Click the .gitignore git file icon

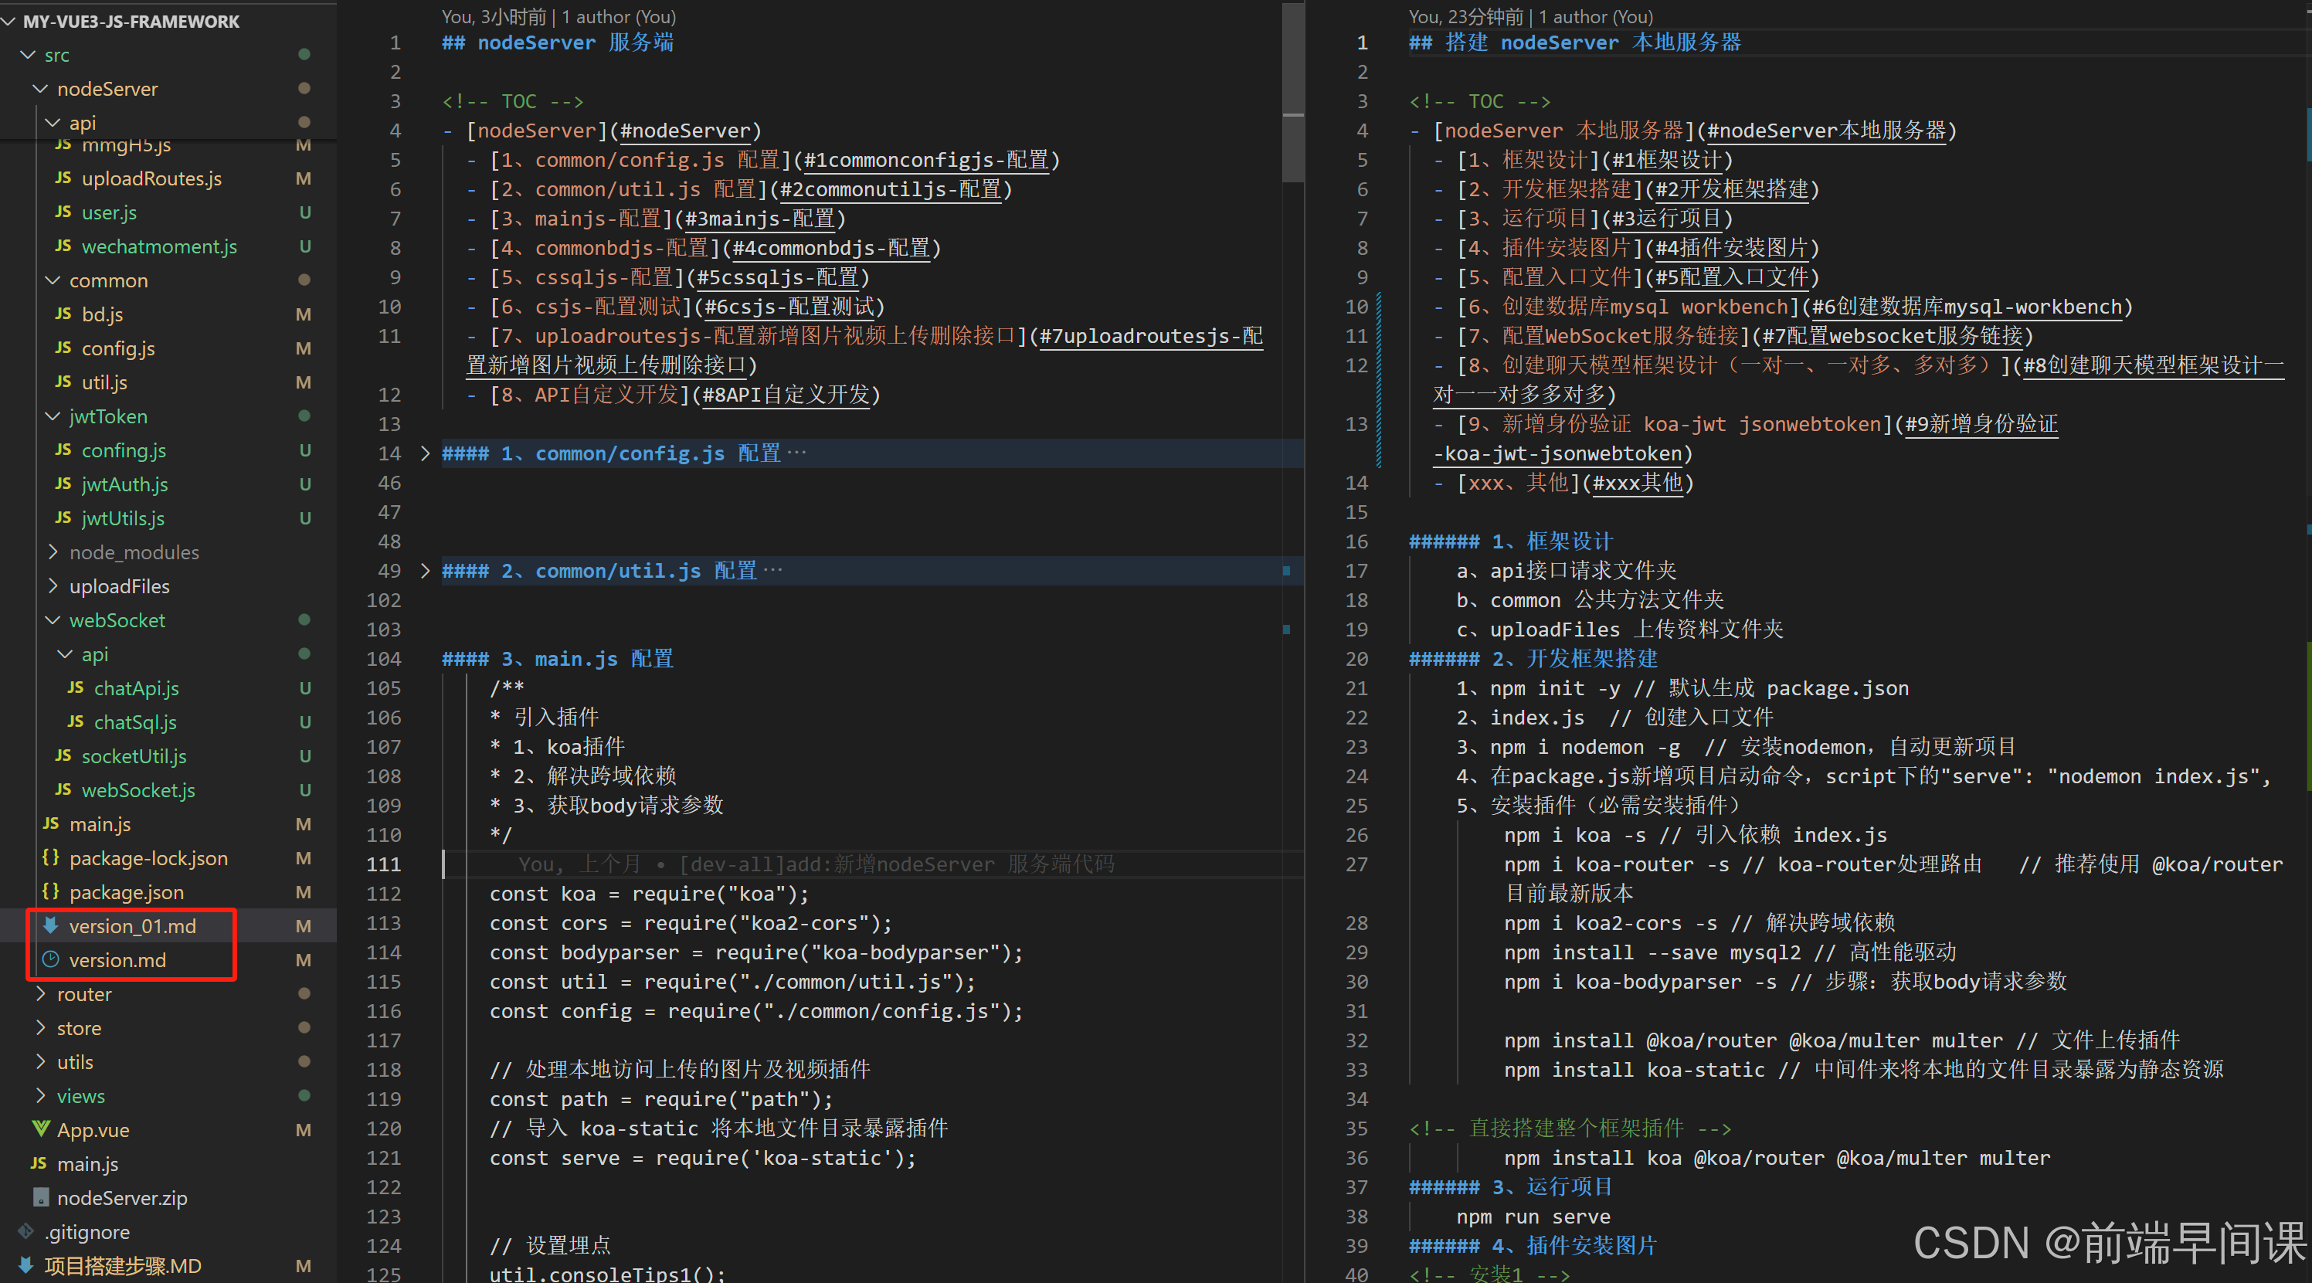click(x=27, y=1231)
